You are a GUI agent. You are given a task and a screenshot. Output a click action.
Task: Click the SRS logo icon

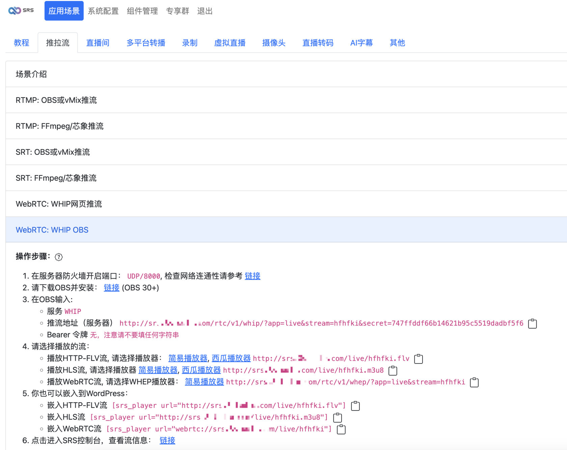(x=21, y=10)
